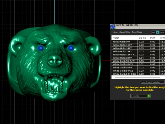Screen dimensions: 165x124
Task: Click the Metal Weights flask icon
Action: 113,26
